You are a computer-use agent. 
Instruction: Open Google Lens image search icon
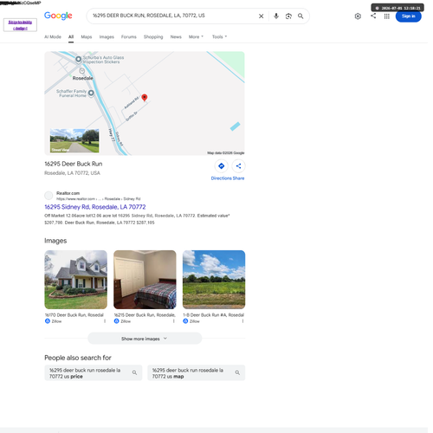tap(288, 16)
